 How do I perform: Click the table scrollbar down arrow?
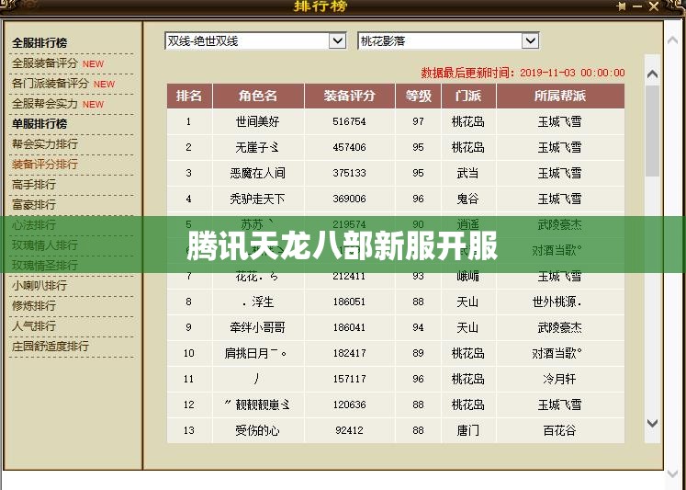point(652,424)
